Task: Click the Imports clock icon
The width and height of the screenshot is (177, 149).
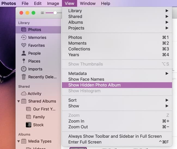Action: coord(24,69)
